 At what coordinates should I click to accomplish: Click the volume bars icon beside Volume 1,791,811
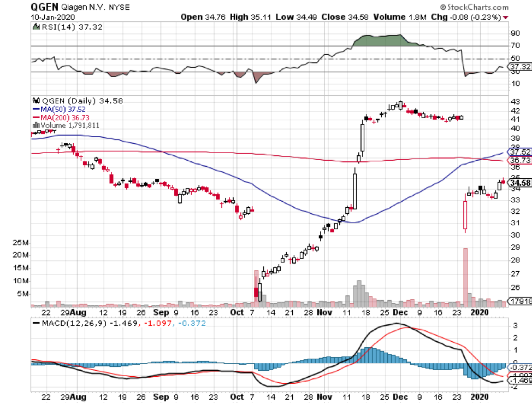coord(36,125)
